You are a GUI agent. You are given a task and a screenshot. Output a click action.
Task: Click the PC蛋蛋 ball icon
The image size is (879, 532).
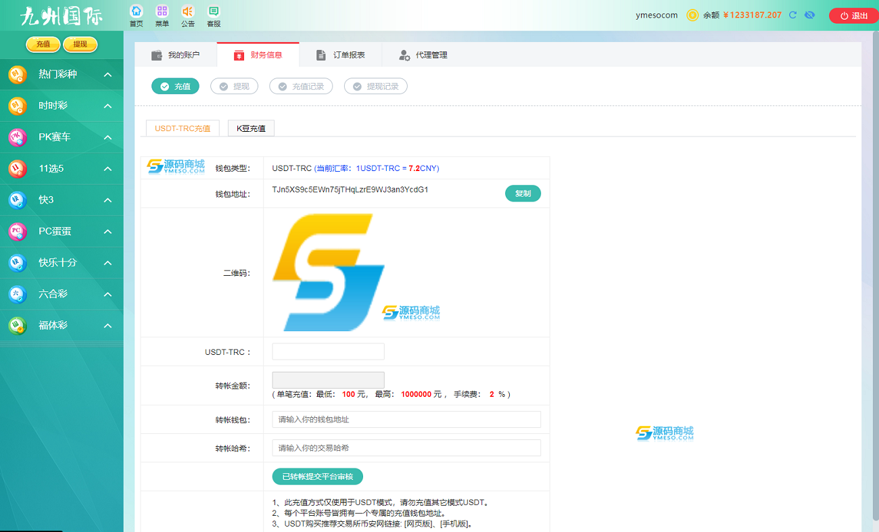click(x=18, y=231)
